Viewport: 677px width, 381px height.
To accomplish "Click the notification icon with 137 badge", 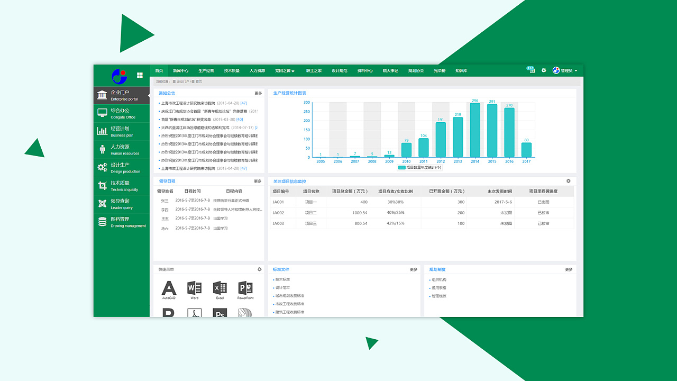I will point(530,70).
